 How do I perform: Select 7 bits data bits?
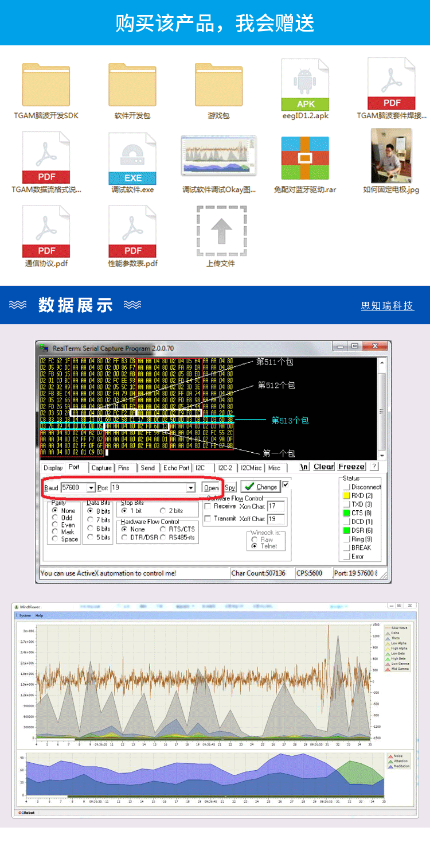click(x=90, y=520)
